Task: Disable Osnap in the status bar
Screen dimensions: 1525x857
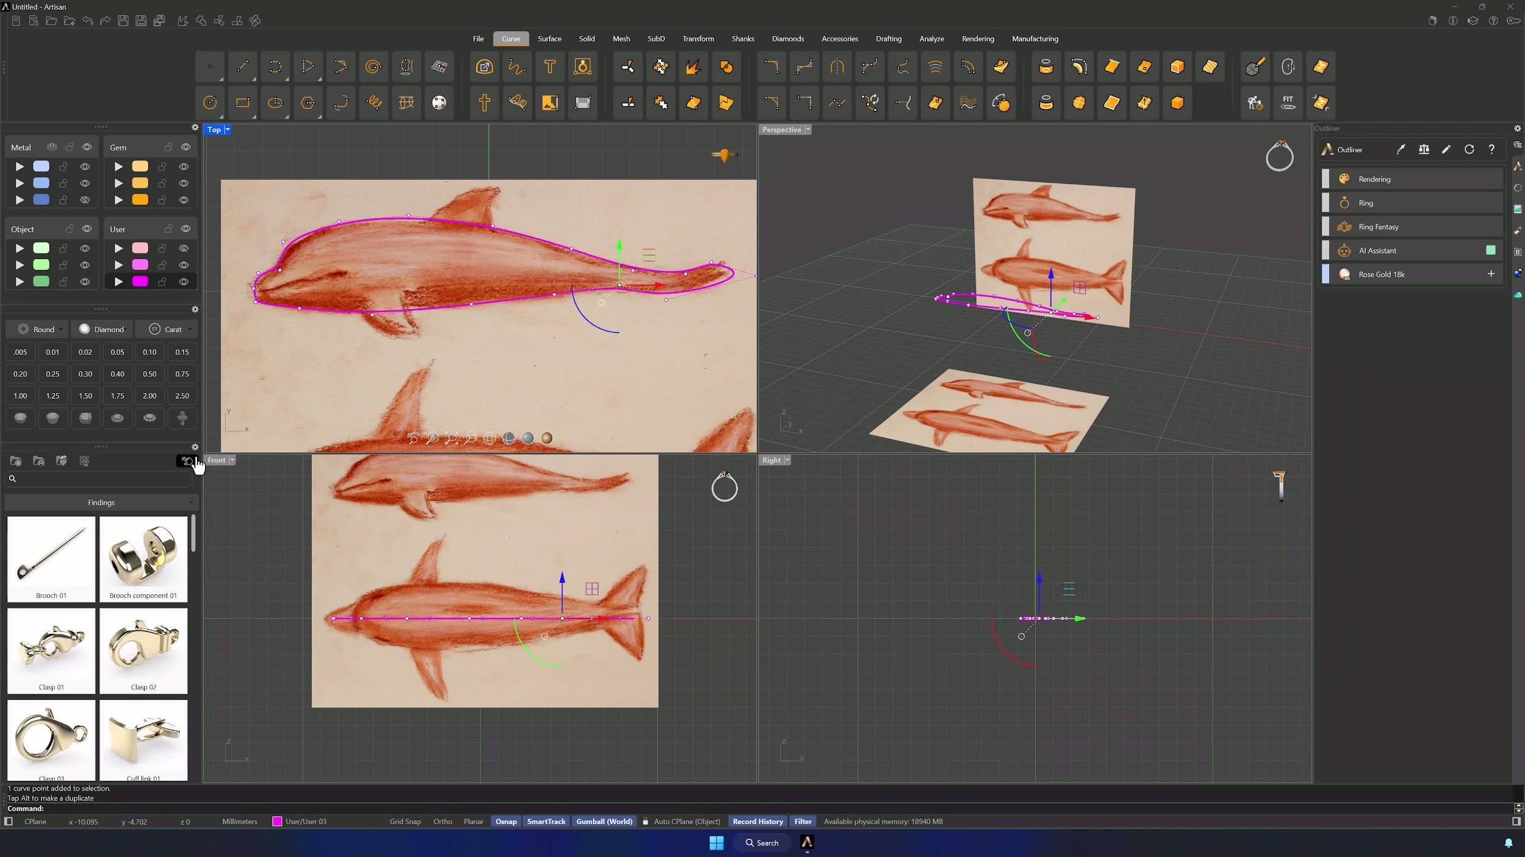Action: 506,822
